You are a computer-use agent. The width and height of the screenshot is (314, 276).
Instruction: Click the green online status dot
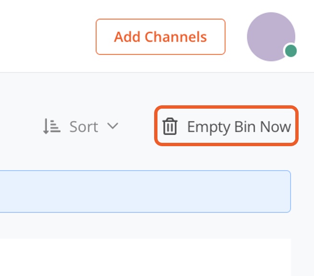[291, 51]
